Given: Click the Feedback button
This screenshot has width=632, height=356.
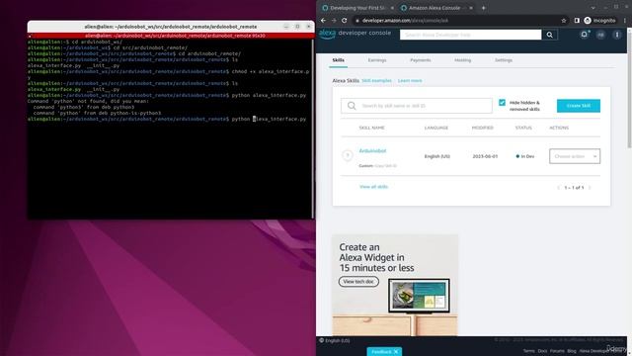Looking at the screenshot, I should coord(384,352).
